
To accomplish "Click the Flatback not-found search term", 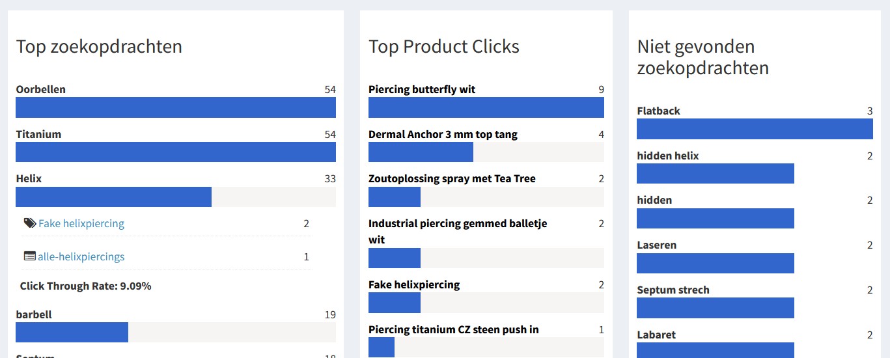I will pyautogui.click(x=658, y=111).
